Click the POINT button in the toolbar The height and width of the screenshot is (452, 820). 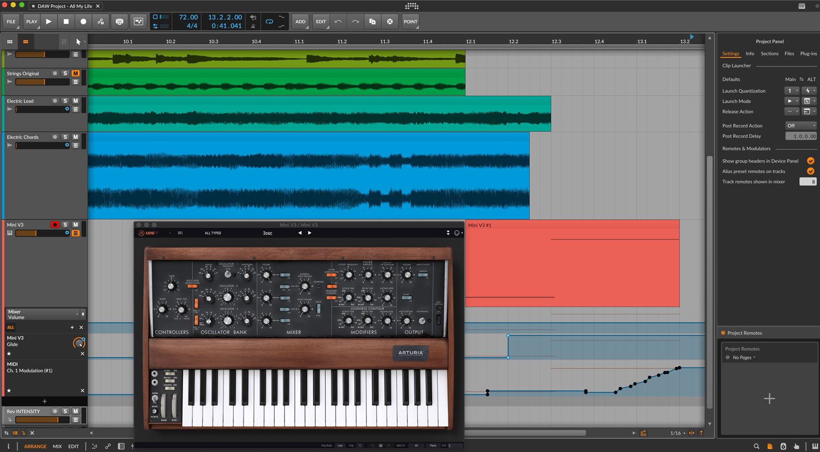(410, 21)
